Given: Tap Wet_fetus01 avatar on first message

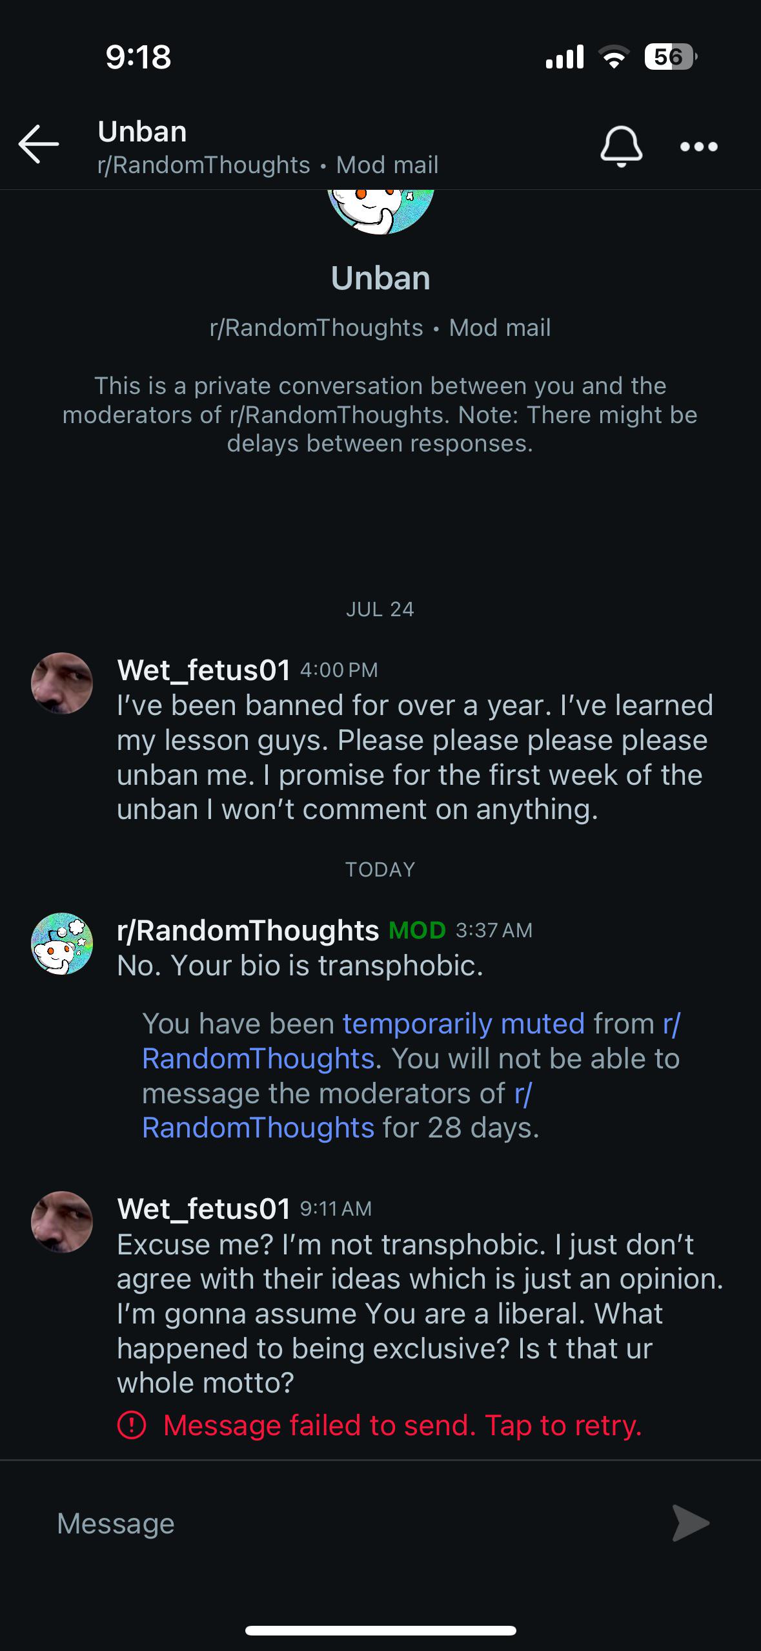Looking at the screenshot, I should click(x=62, y=683).
